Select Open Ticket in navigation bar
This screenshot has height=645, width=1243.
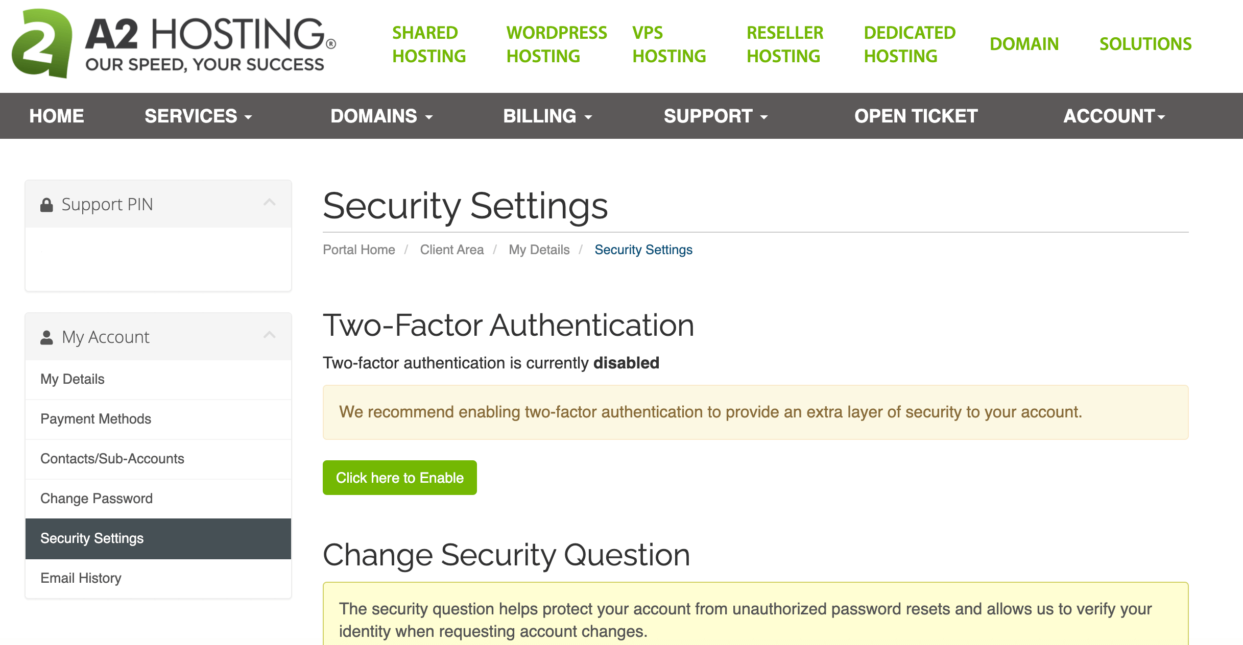click(916, 116)
